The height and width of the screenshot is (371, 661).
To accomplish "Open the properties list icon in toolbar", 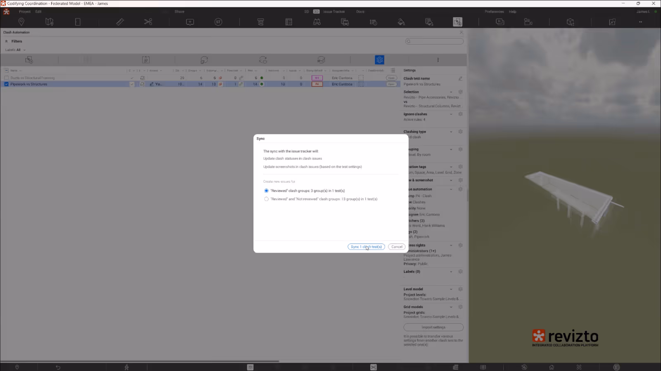I will [x=289, y=22].
